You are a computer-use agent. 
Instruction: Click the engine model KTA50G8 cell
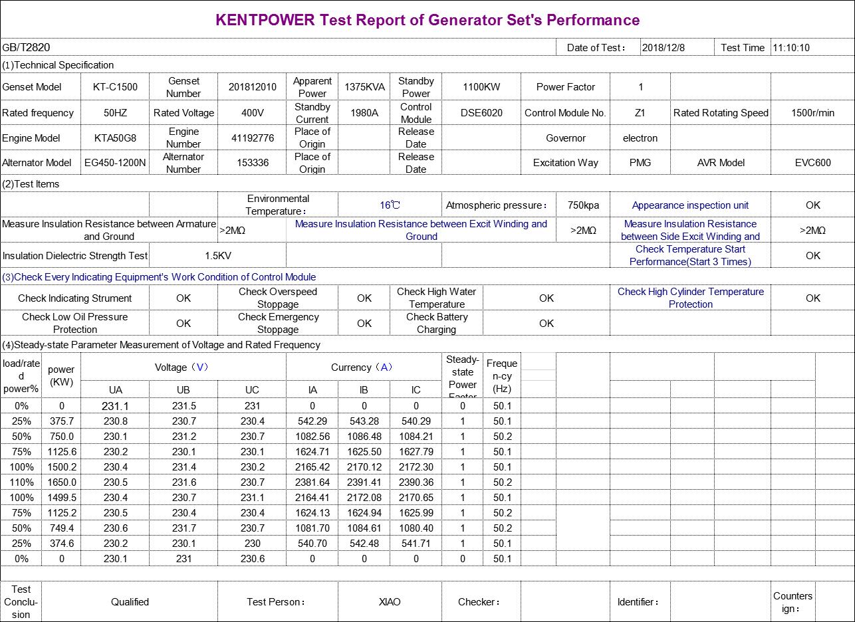[115, 138]
